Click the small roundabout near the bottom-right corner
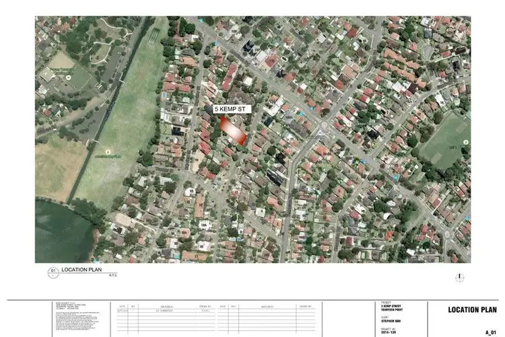This screenshot has height=337, width=505. click(x=446, y=234)
